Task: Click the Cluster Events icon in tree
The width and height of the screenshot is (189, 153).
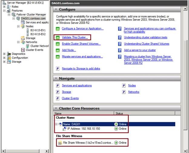Action: click(23, 50)
